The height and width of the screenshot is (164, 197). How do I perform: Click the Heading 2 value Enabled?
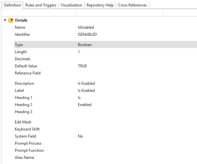coord(85,105)
